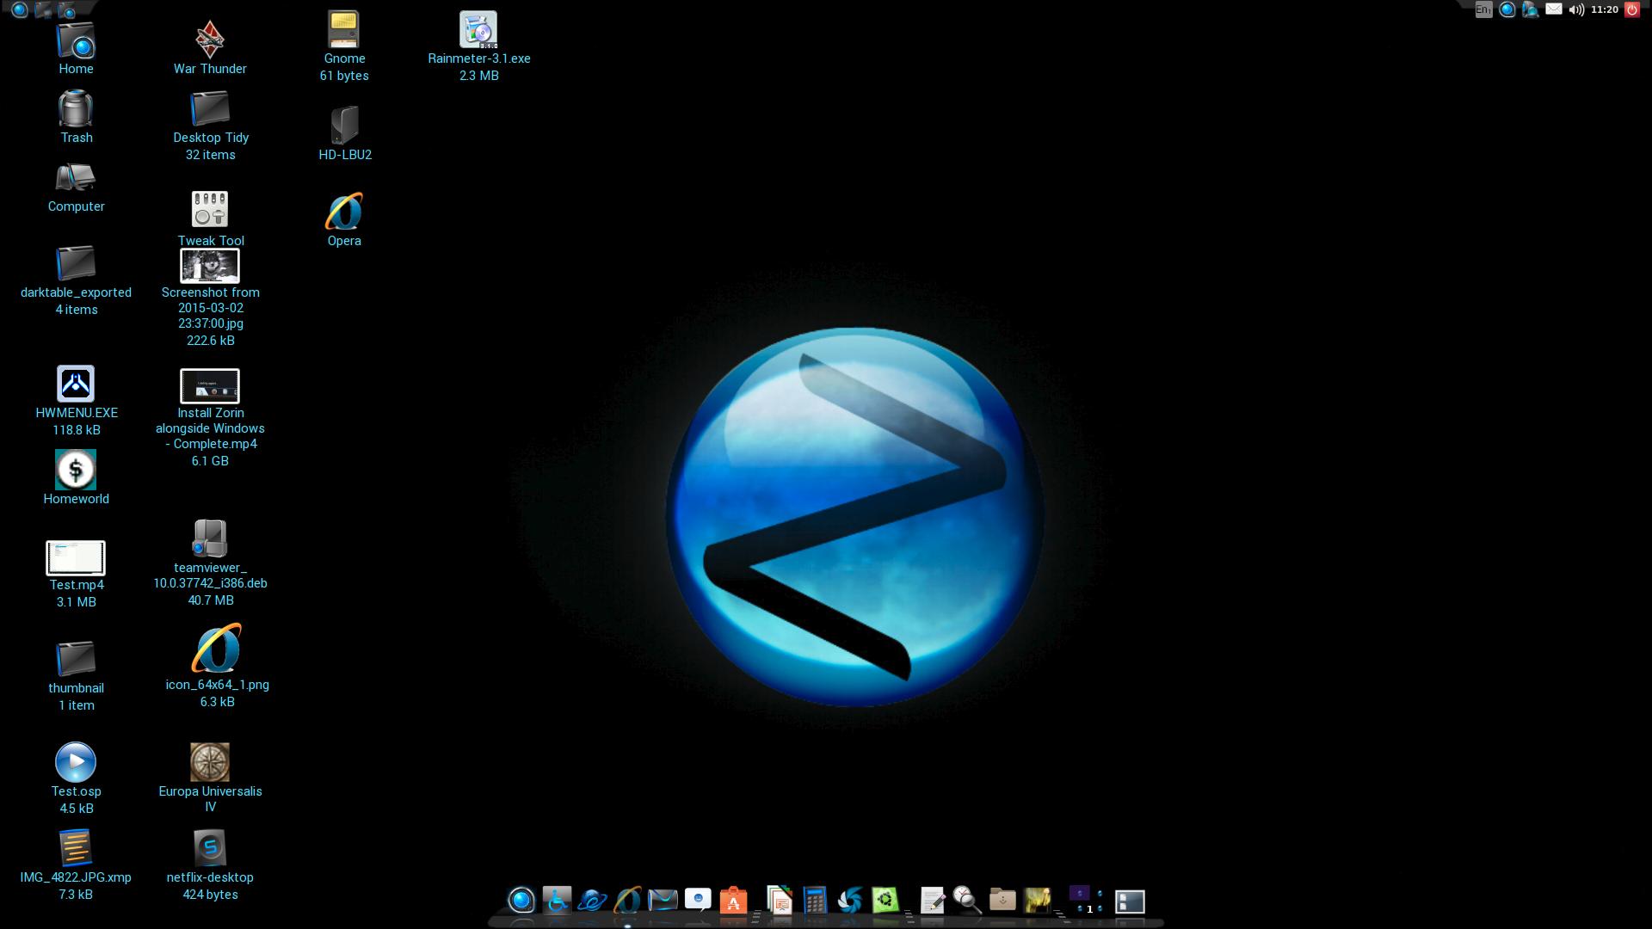1652x929 pixels.
Task: Click the text editor pencil dock icon
Action: click(x=932, y=901)
